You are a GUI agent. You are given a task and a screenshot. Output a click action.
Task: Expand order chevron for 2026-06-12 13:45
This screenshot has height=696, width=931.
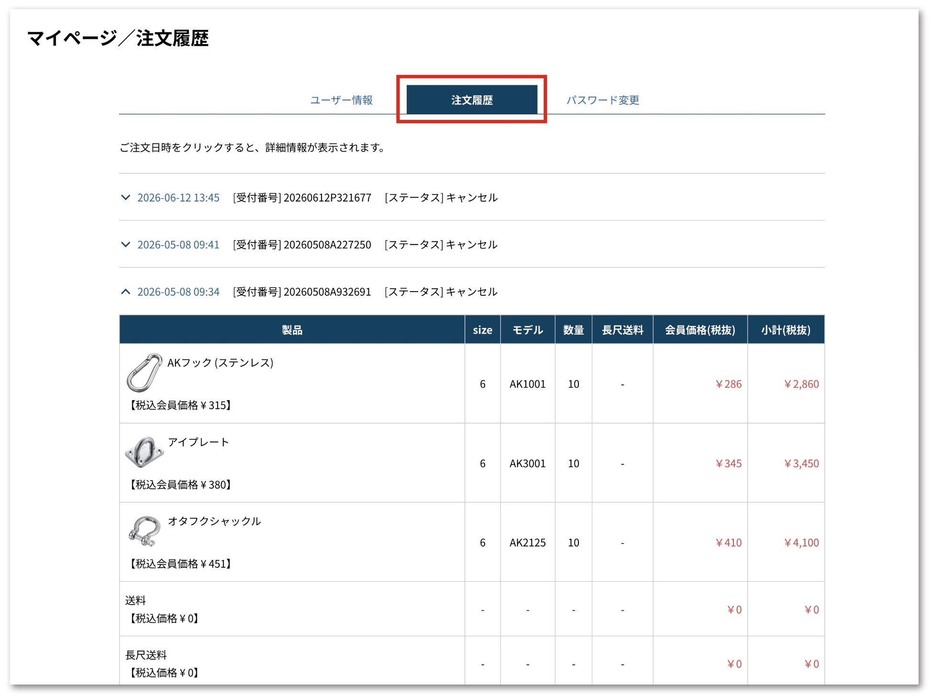click(125, 197)
